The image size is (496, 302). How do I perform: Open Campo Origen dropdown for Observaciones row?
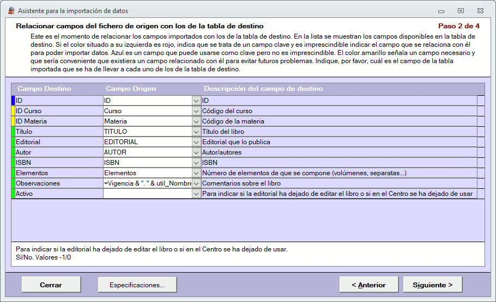coord(196,183)
